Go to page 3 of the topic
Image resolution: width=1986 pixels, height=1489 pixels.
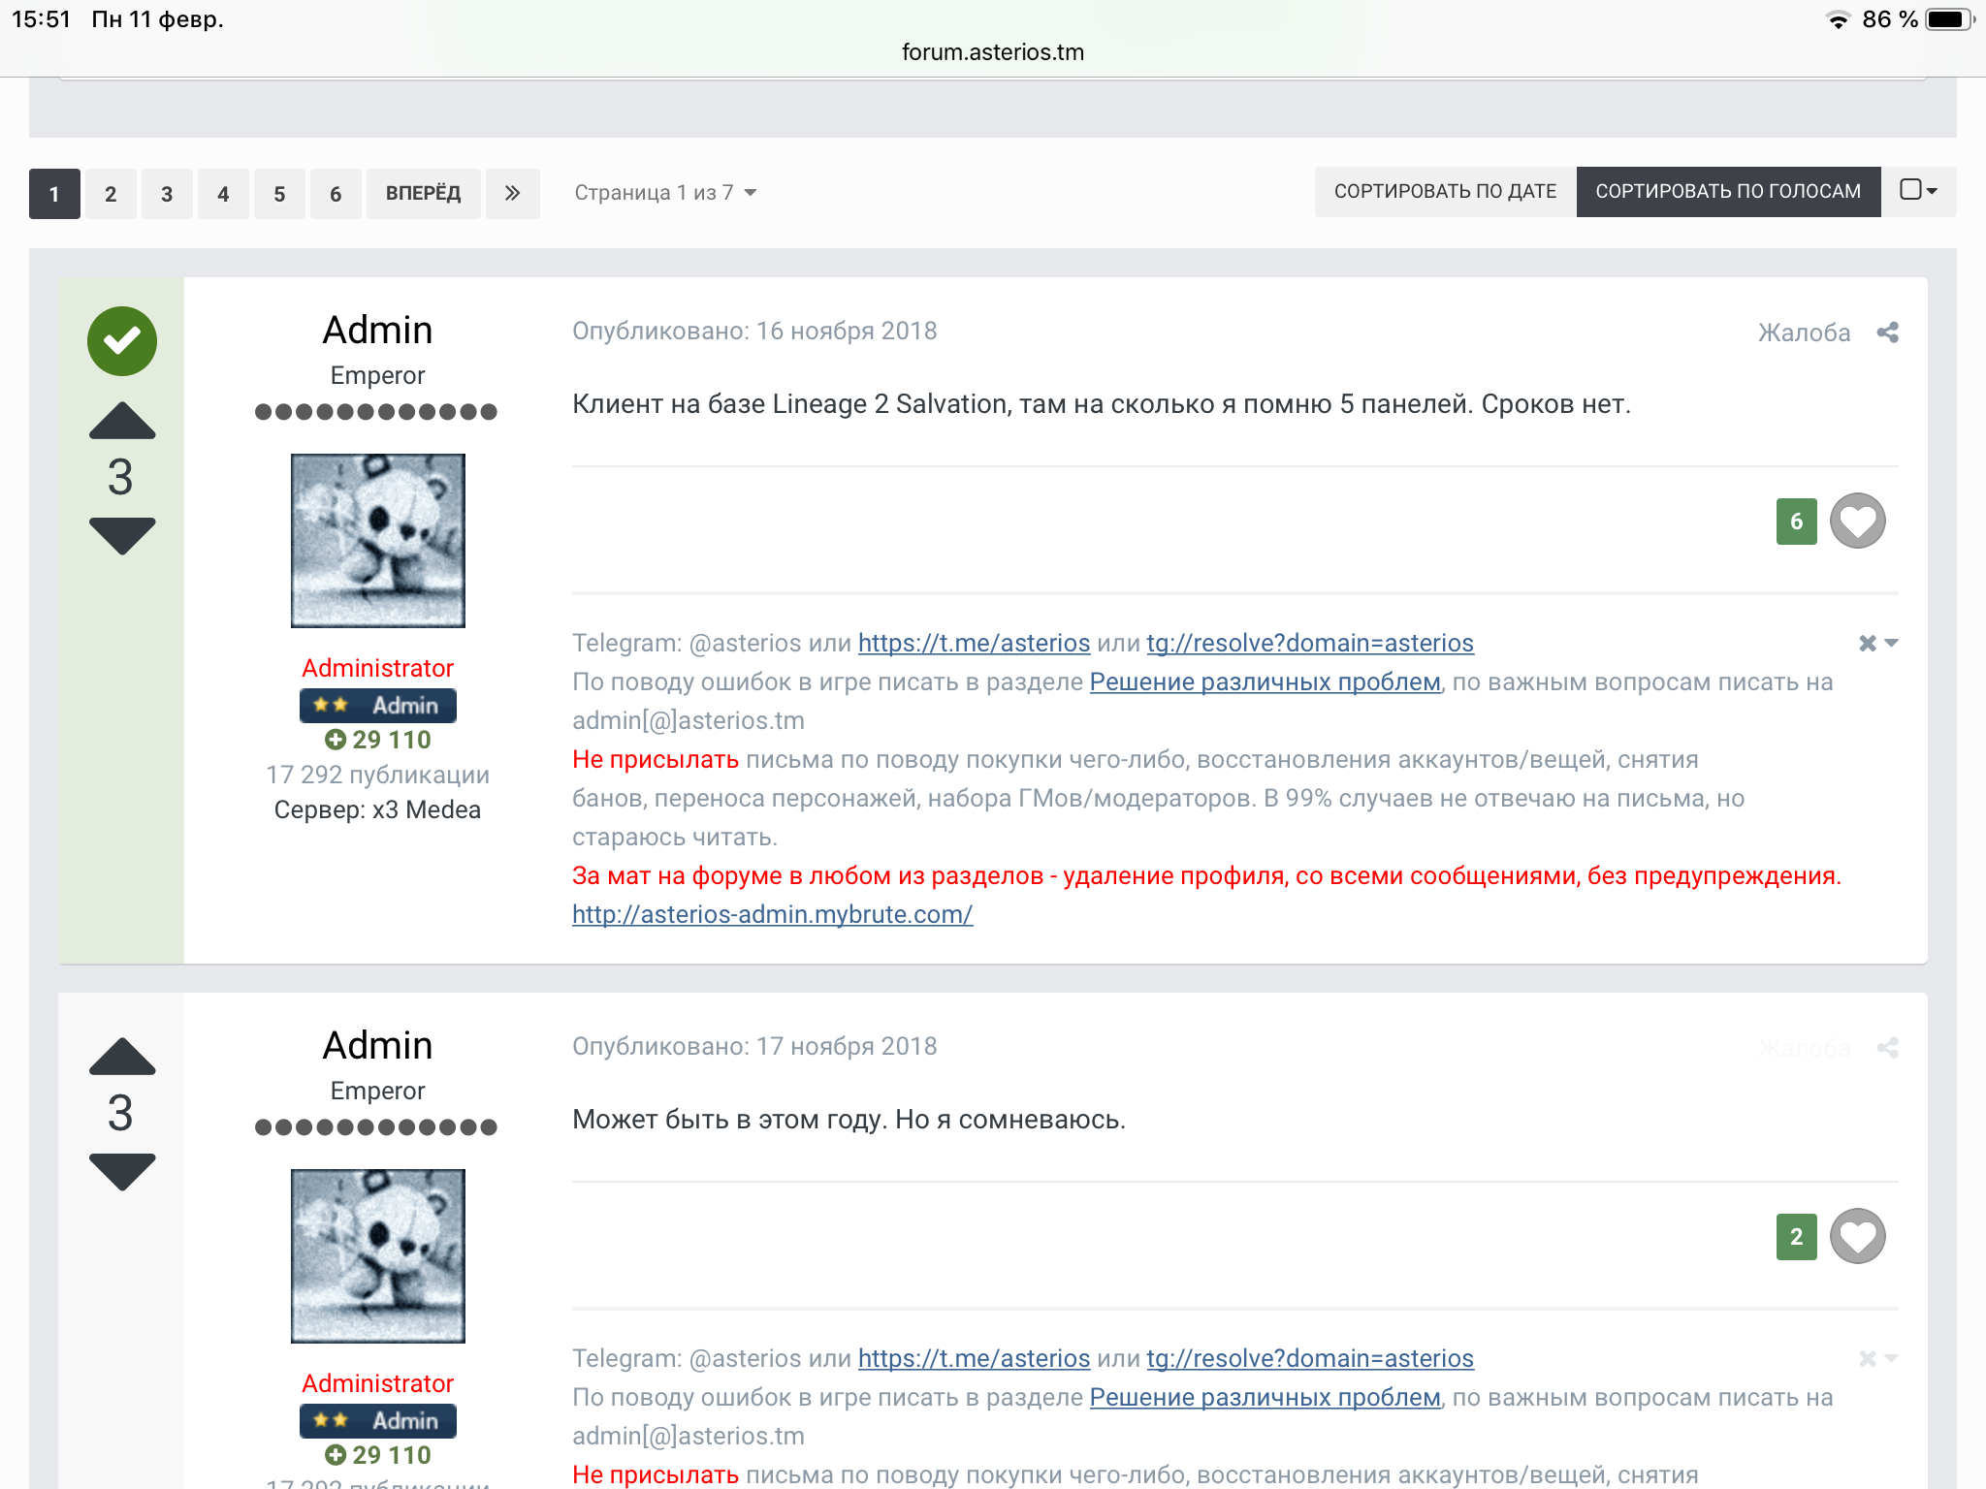[167, 194]
